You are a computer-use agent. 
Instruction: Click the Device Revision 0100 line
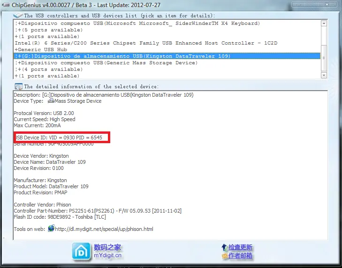[x=38, y=168]
